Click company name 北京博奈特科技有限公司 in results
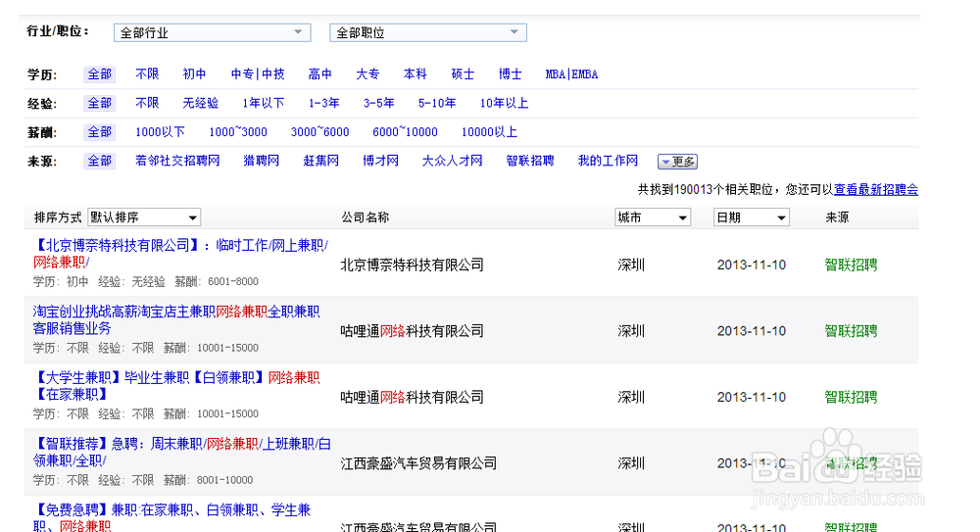The image size is (980, 532). pos(413,266)
